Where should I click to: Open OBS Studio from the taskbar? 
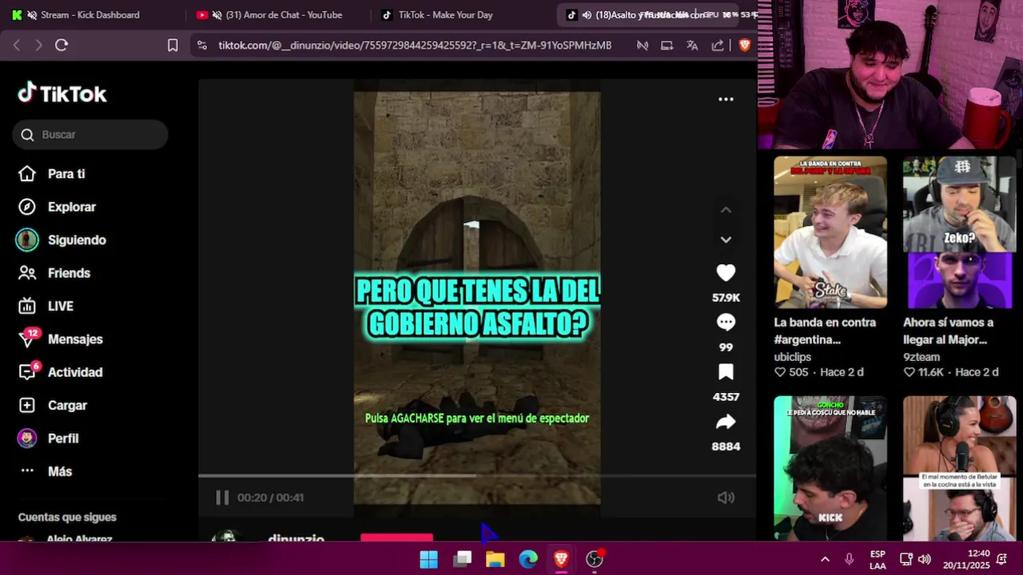(595, 559)
